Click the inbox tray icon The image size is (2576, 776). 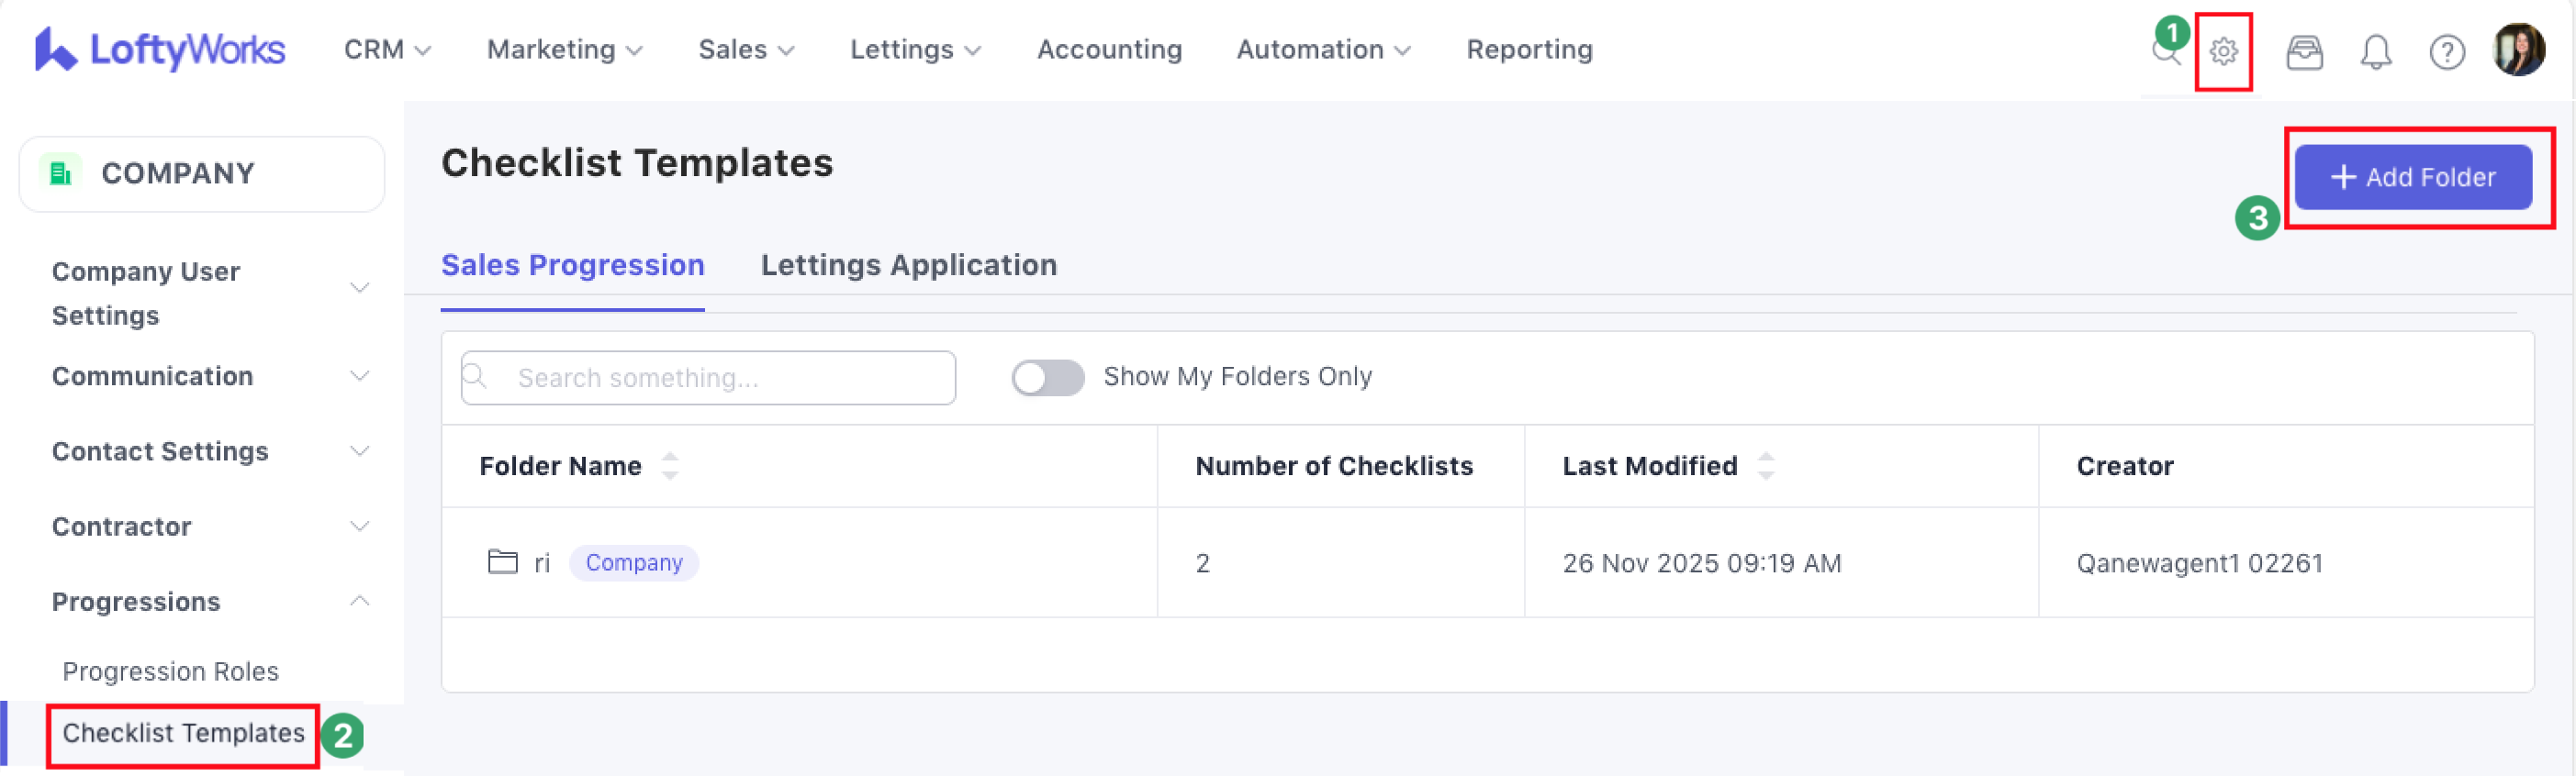(2304, 51)
